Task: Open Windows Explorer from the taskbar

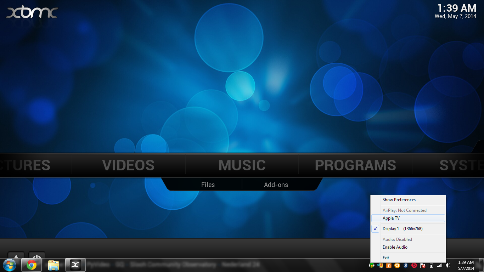Action: point(53,265)
